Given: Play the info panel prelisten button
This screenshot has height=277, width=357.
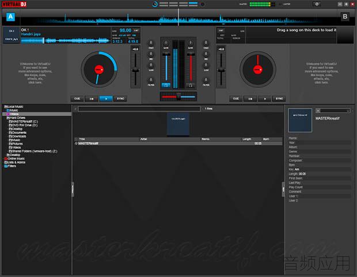Looking at the screenshot, I should pyautogui.click(x=318, y=111).
